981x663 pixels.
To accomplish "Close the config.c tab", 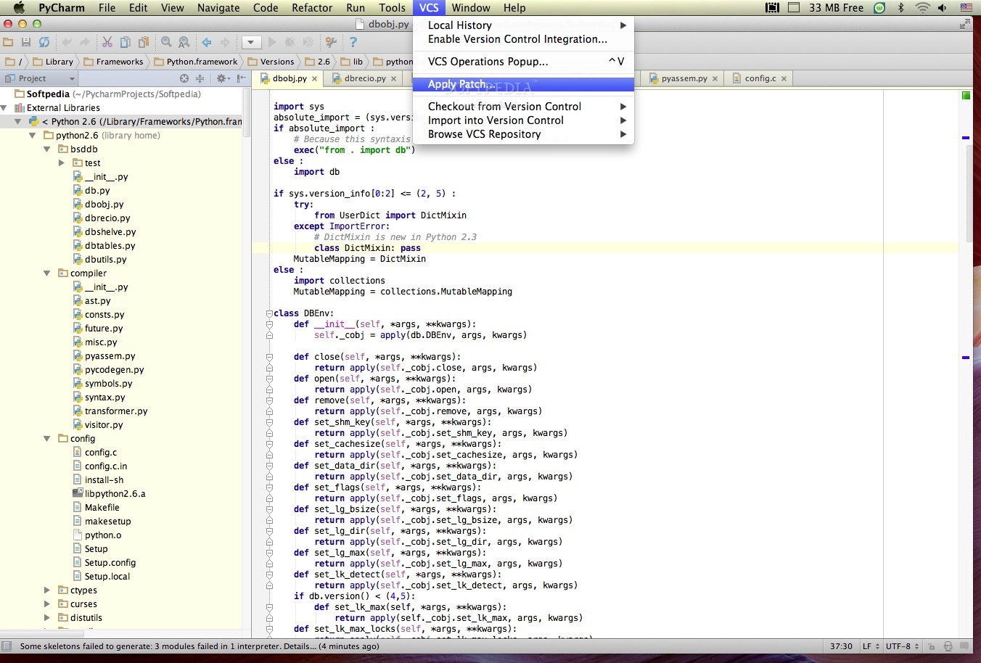I will point(784,79).
